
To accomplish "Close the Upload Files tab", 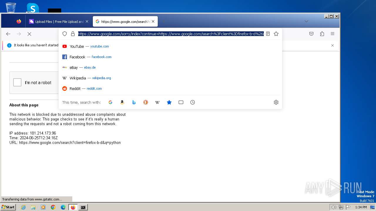I will coord(87,21).
